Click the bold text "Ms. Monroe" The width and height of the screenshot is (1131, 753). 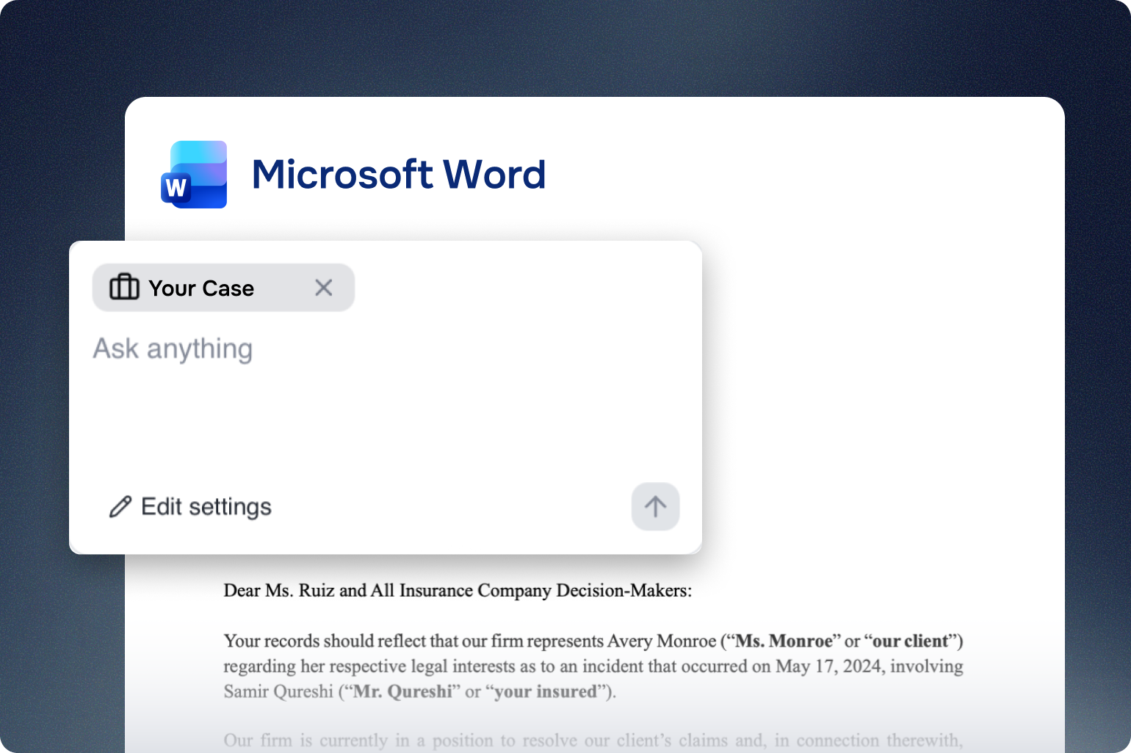(784, 641)
